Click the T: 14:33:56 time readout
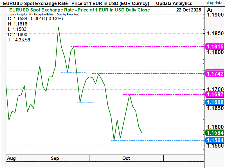 click(19, 40)
